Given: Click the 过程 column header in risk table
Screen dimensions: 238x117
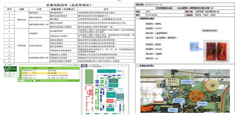Looking at the screenshot, I should 21,9.
